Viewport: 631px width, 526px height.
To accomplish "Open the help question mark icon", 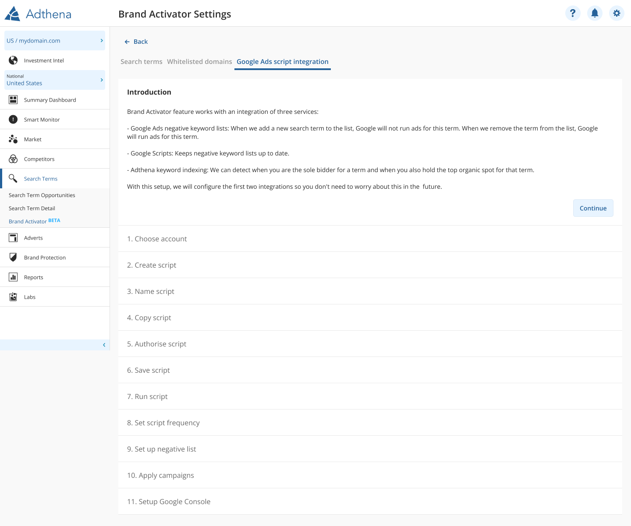I will 573,13.
